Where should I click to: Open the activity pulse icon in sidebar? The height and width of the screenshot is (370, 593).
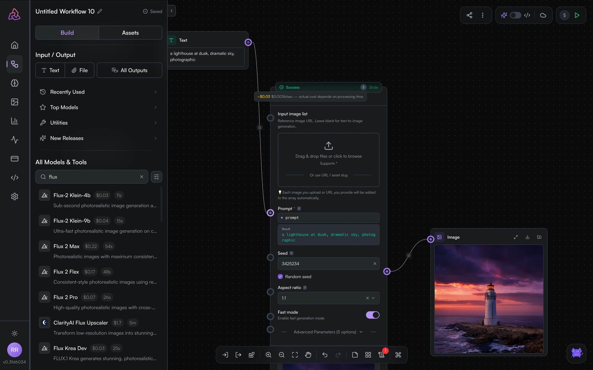coord(15,140)
